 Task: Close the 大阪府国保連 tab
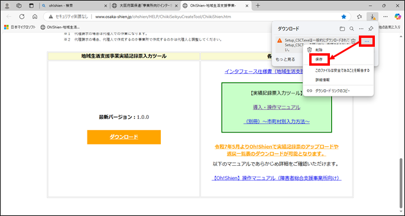coord(176,6)
